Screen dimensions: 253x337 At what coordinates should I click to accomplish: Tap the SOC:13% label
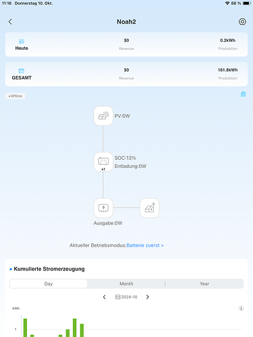[x=125, y=158]
